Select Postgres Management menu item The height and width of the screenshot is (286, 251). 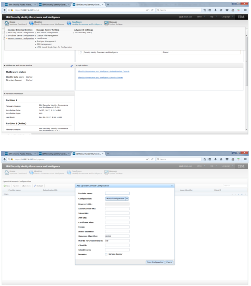tap(46, 41)
